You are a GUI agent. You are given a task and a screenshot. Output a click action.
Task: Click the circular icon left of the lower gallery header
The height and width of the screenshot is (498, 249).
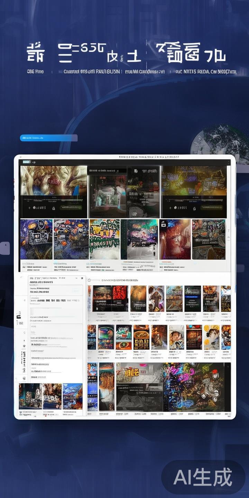point(89,280)
